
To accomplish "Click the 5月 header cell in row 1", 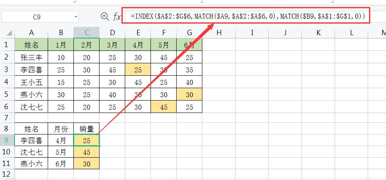I will tap(164, 45).
